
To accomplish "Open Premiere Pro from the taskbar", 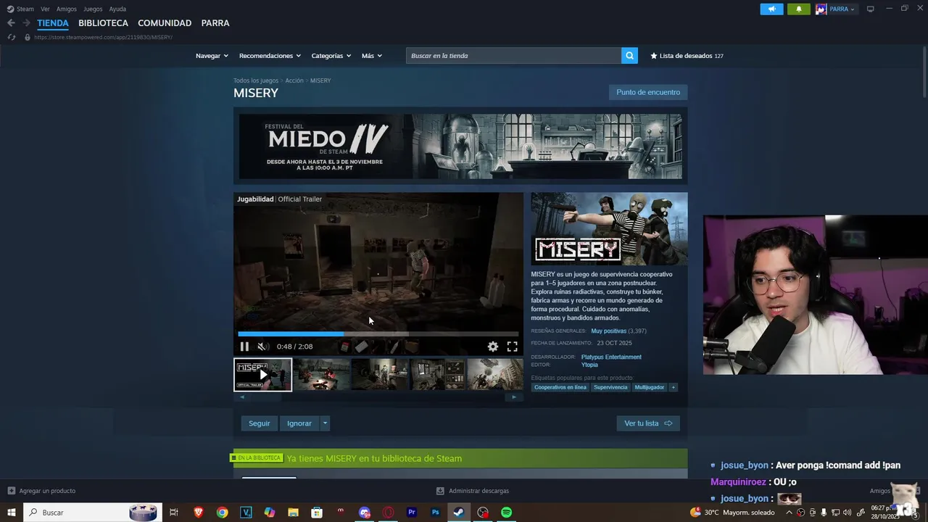I will (x=412, y=513).
